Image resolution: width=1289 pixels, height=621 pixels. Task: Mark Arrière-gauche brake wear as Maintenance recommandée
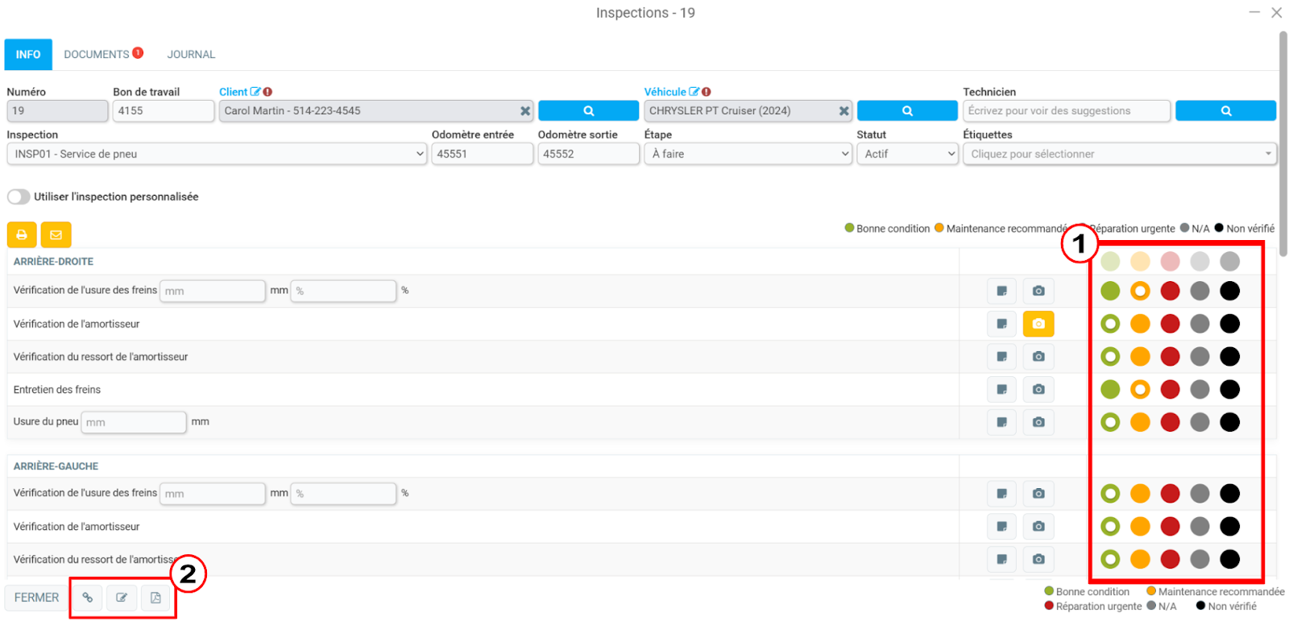tap(1140, 494)
